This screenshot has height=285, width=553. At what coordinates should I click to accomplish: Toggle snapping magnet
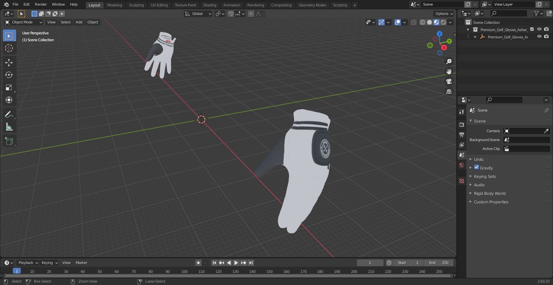(x=231, y=14)
